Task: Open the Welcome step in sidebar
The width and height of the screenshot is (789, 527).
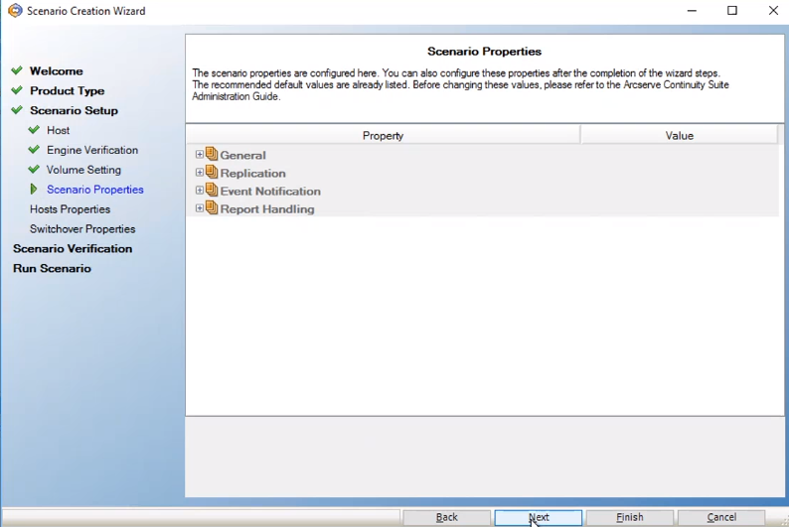Action: click(57, 71)
